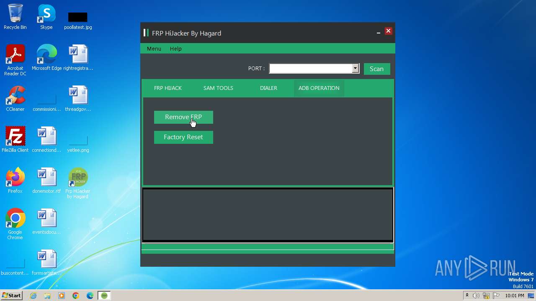The width and height of the screenshot is (536, 301).
Task: Select the ADB OPERATION tab
Action: [319, 88]
